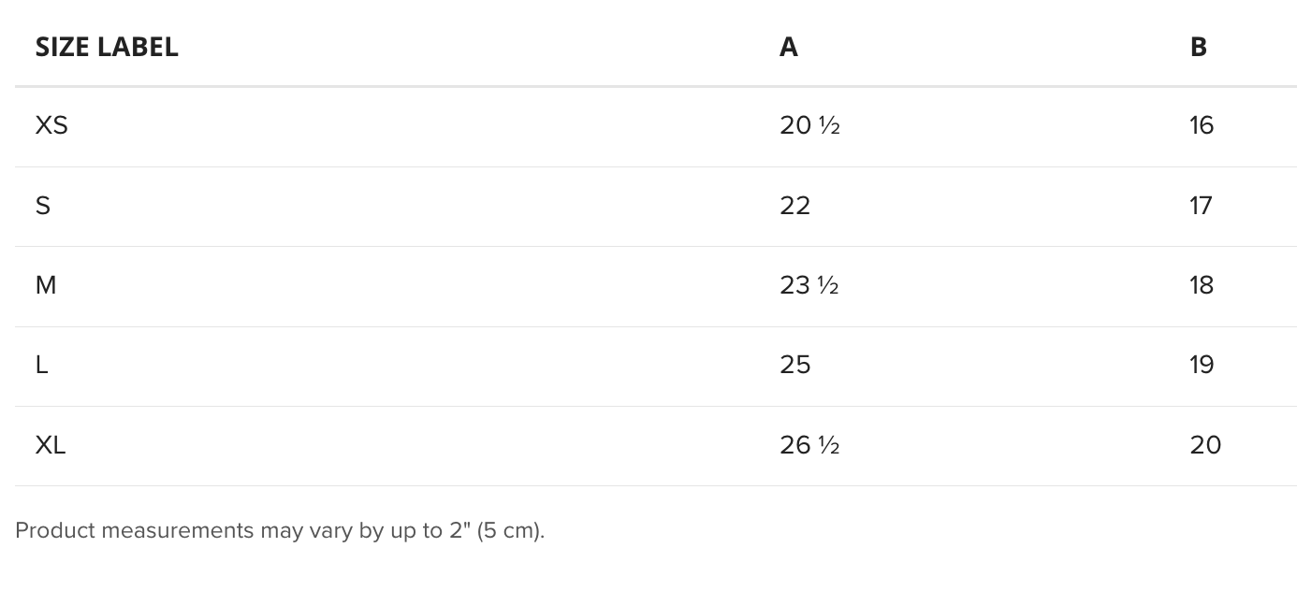The width and height of the screenshot is (1297, 591).
Task: Click the B column header
Action: click(1199, 47)
